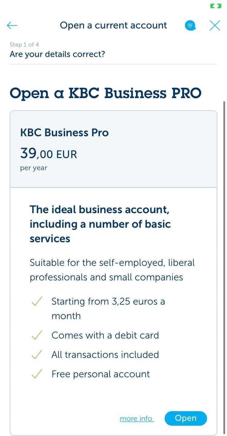Open the chat assistant bubble icon
This screenshot has height=436, width=227.
click(190, 26)
